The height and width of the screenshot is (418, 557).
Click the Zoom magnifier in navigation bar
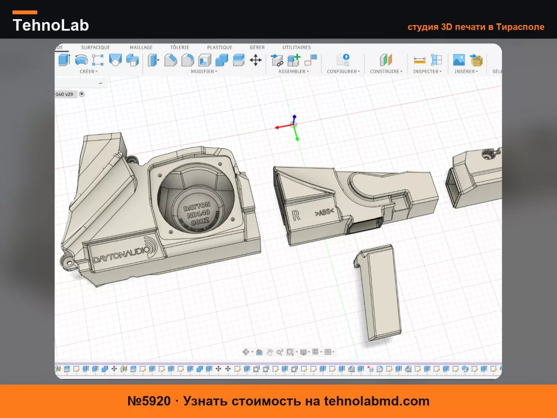pos(280,352)
